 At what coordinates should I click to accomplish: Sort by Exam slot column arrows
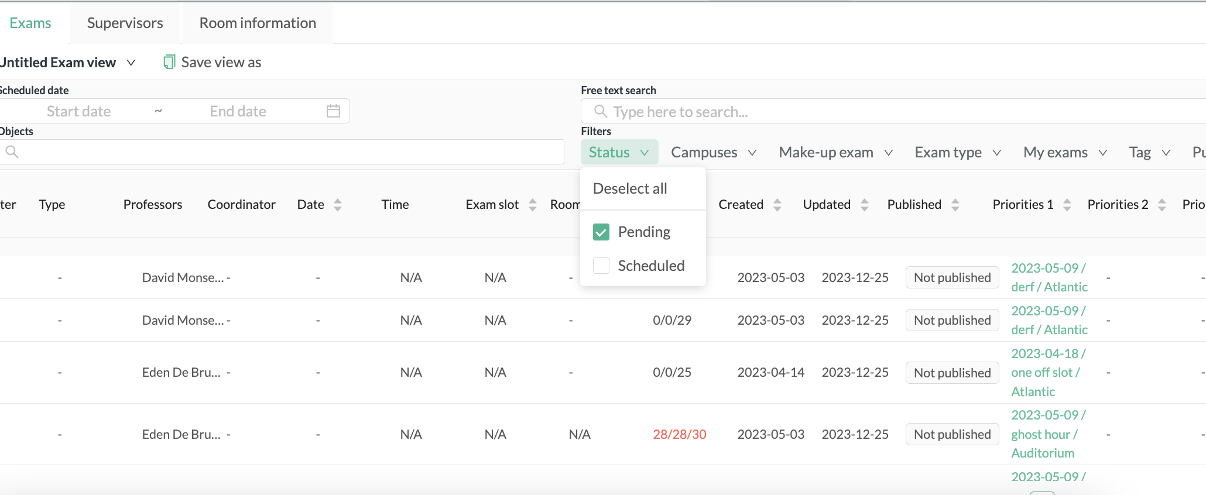point(532,205)
